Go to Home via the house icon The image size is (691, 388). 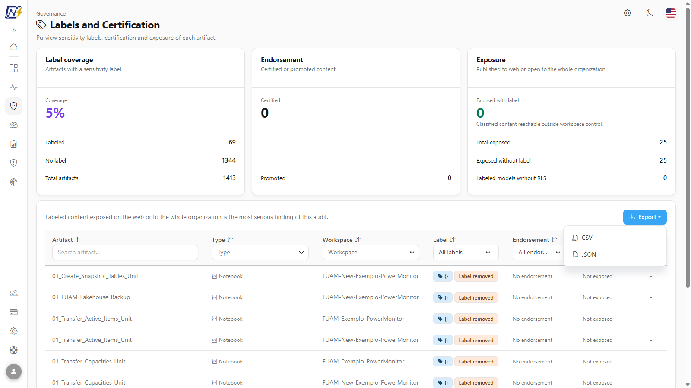14,47
